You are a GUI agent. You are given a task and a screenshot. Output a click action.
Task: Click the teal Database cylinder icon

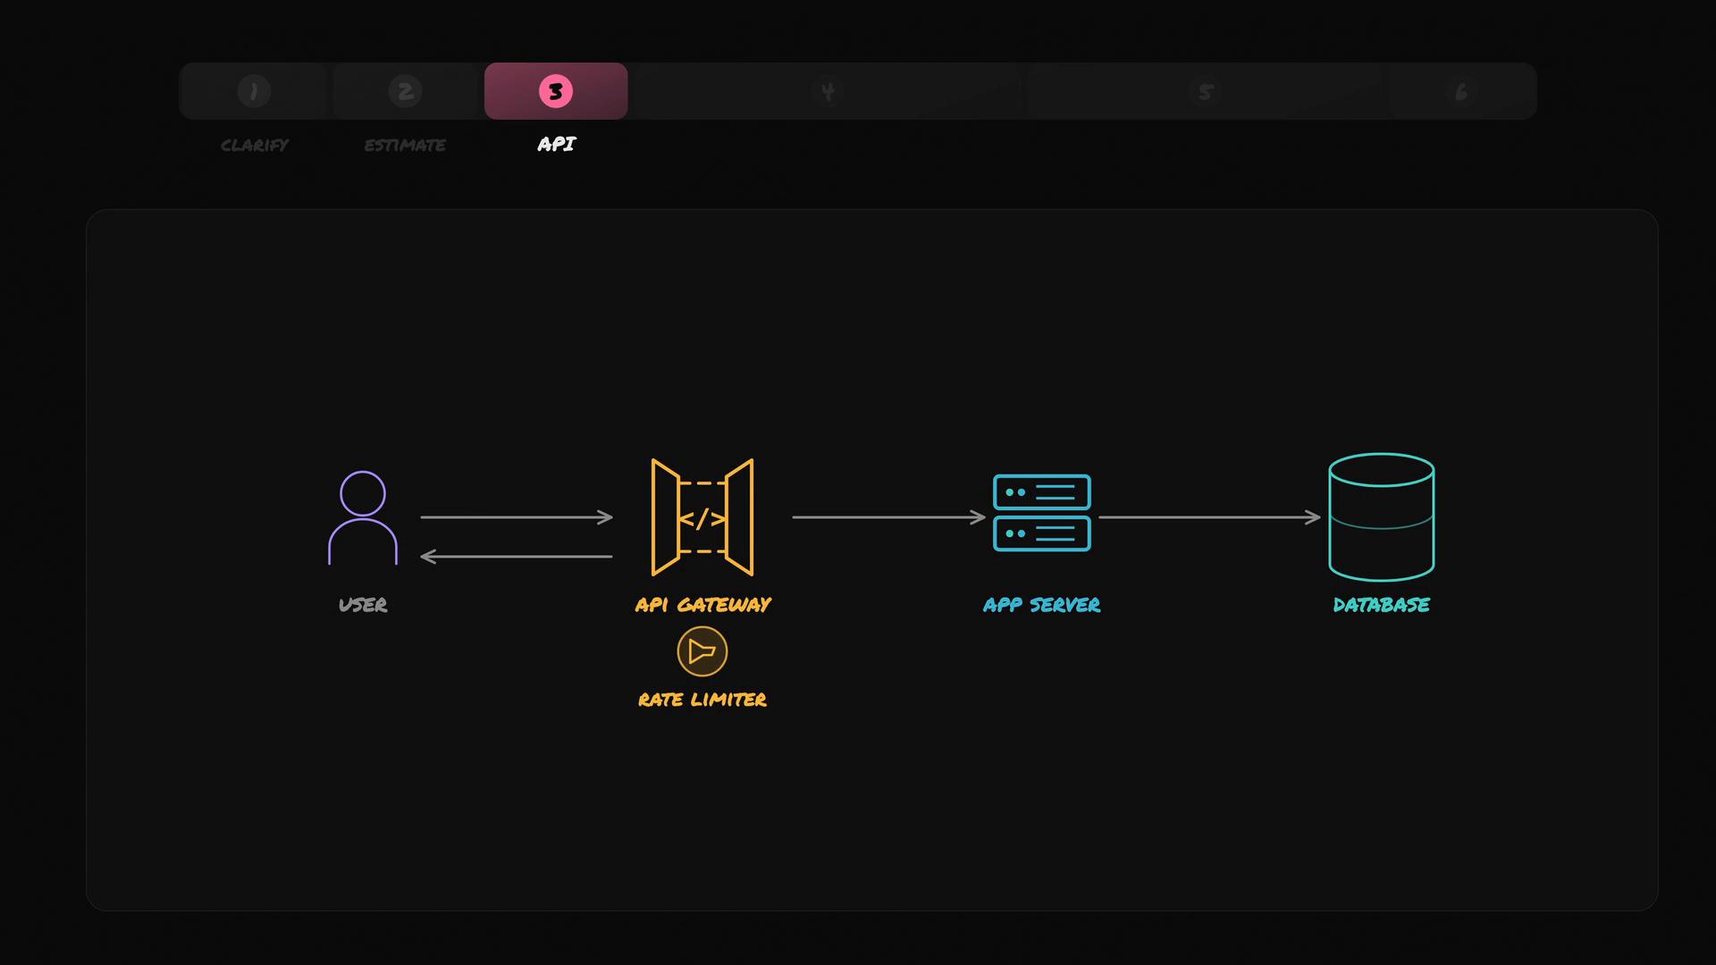[1382, 517]
